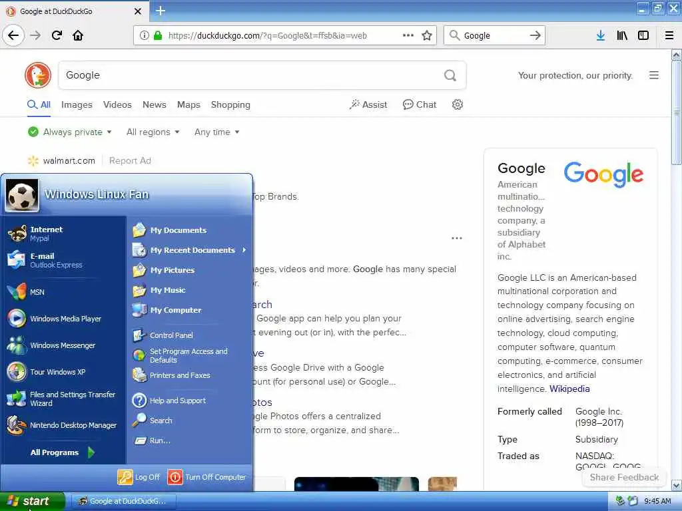Focus the browser toolbar search box
The height and width of the screenshot is (511, 682).
coord(494,36)
